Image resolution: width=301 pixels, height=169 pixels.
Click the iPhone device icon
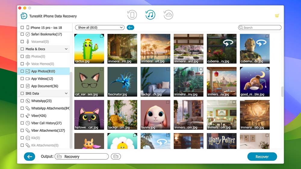point(28,28)
